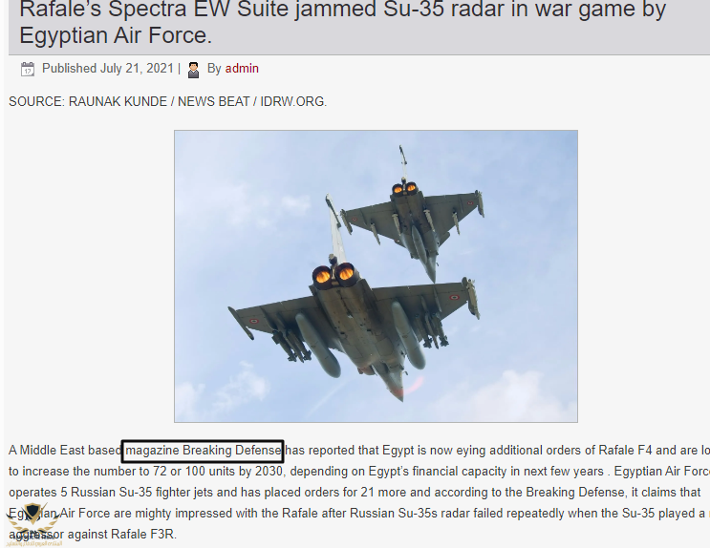Click the author avatar icon before "By"
The image size is (710, 548).
[x=193, y=70]
